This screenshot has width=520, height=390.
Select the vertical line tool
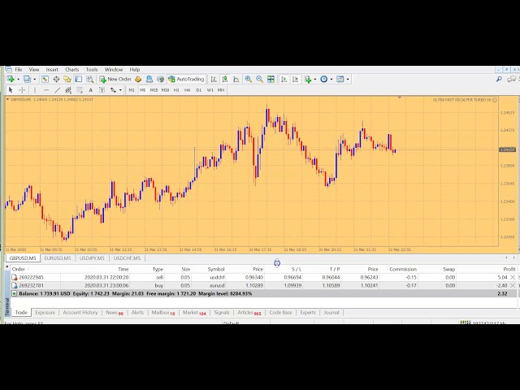(36, 89)
